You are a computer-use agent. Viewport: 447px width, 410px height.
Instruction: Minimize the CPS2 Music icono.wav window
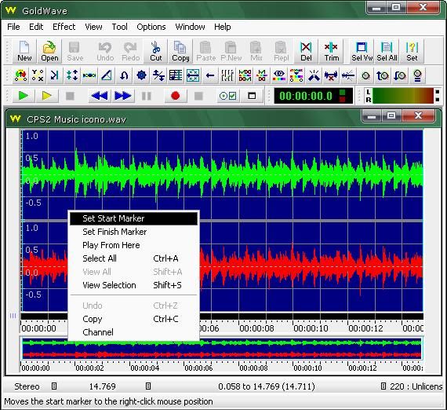point(372,116)
